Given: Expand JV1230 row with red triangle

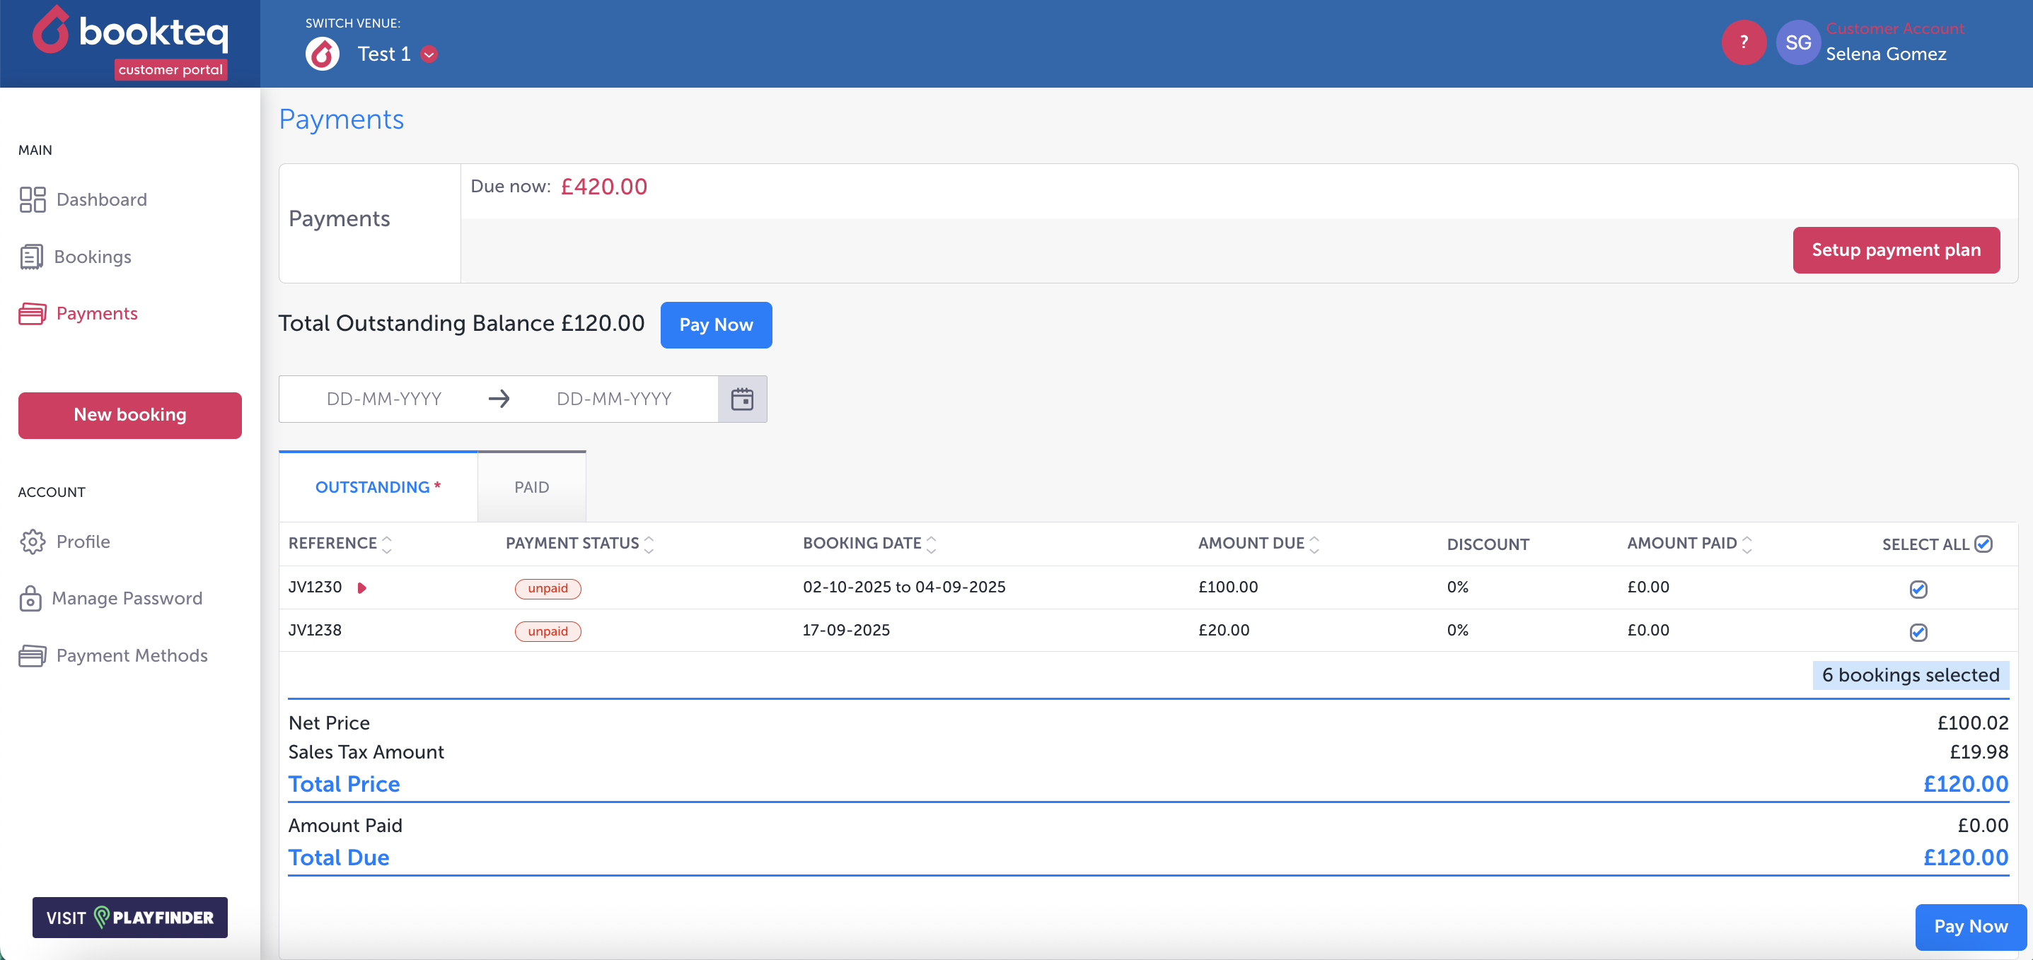Looking at the screenshot, I should pyautogui.click(x=361, y=587).
